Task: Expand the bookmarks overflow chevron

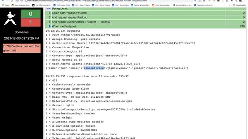Action: tap(229, 5)
